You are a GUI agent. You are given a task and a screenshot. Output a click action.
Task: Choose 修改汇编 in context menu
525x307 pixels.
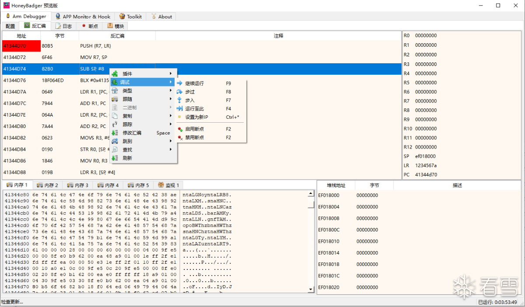(x=143, y=133)
